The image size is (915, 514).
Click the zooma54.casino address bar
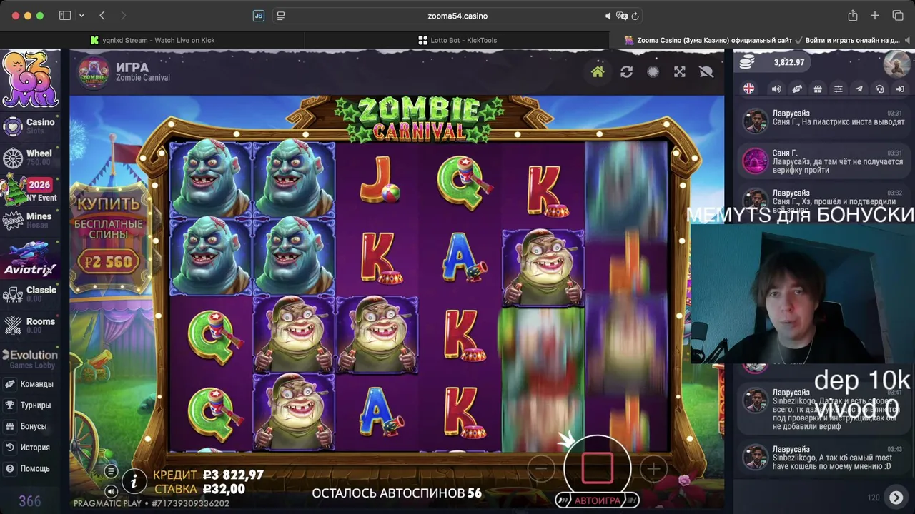point(457,16)
